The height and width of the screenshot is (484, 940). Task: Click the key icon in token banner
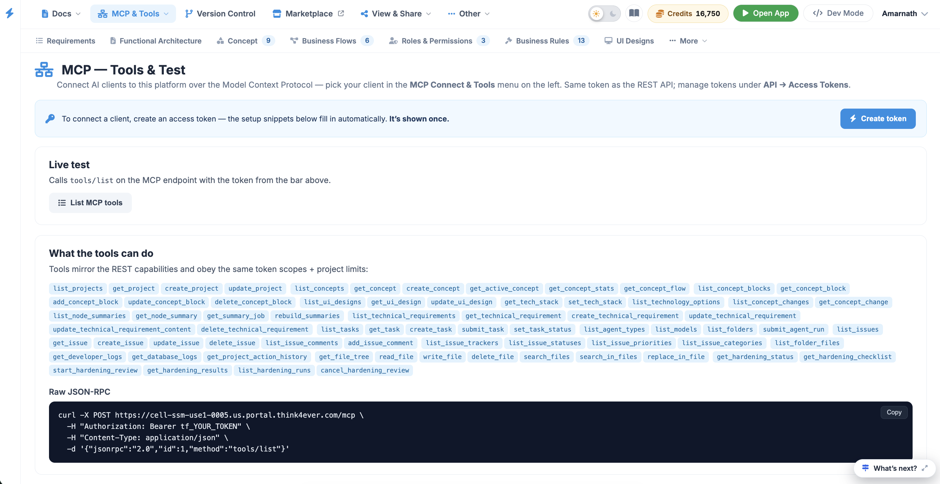[x=50, y=119]
